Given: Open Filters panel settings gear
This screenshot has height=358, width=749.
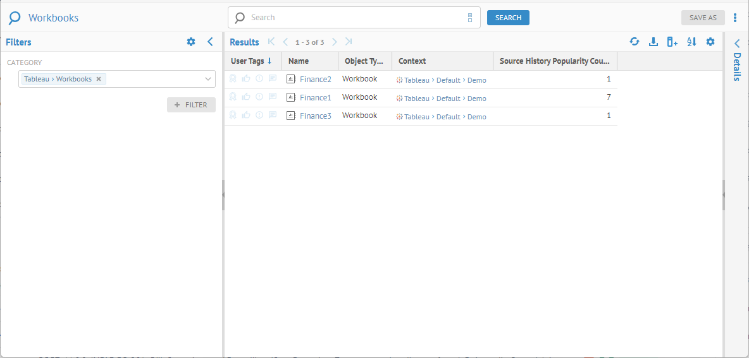Looking at the screenshot, I should (x=191, y=42).
